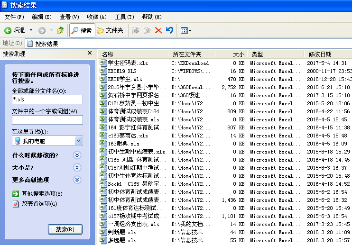The width and height of the screenshot is (352, 245).
Task: Open the 帮助(H) menu
Action: point(152,17)
